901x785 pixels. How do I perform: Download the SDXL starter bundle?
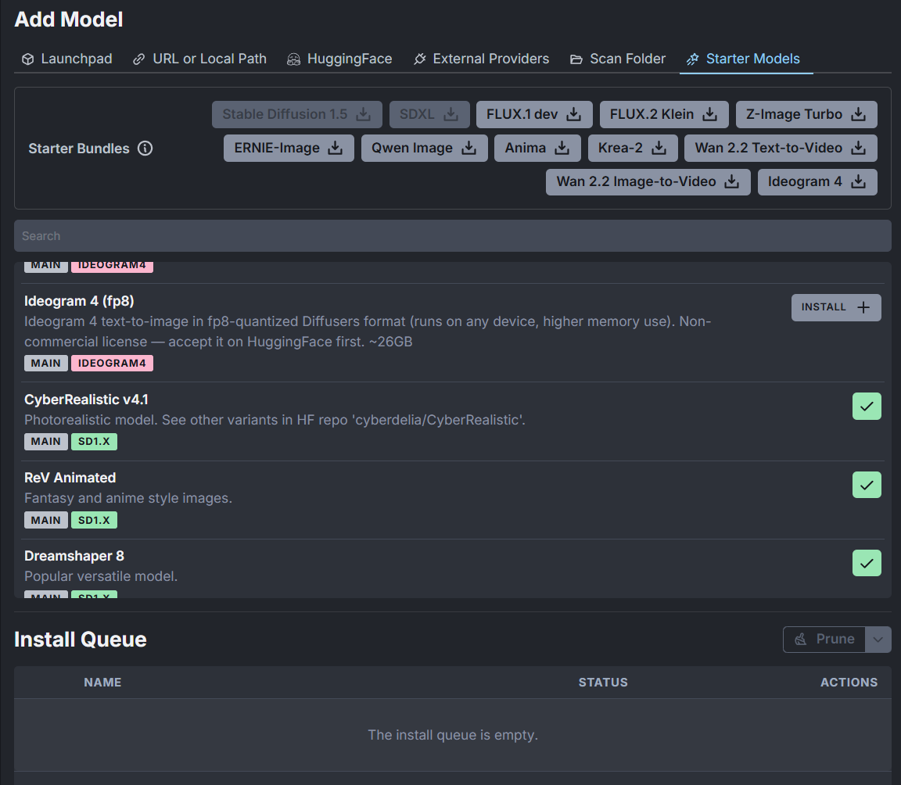pos(429,114)
